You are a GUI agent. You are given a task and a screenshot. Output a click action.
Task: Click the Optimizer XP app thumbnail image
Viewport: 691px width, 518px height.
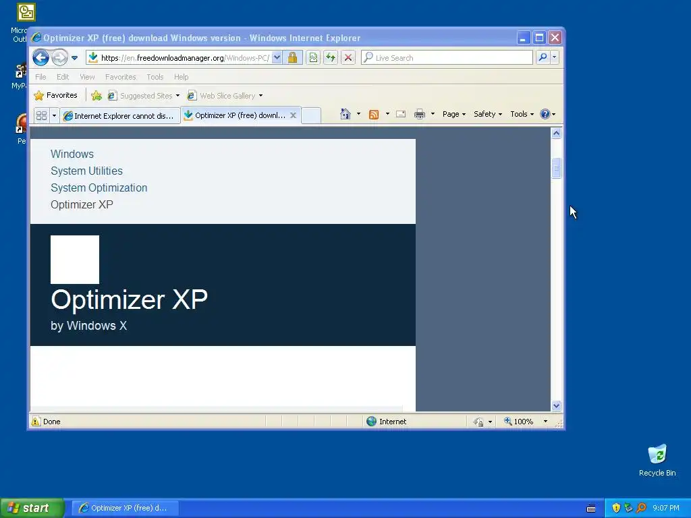click(x=75, y=260)
